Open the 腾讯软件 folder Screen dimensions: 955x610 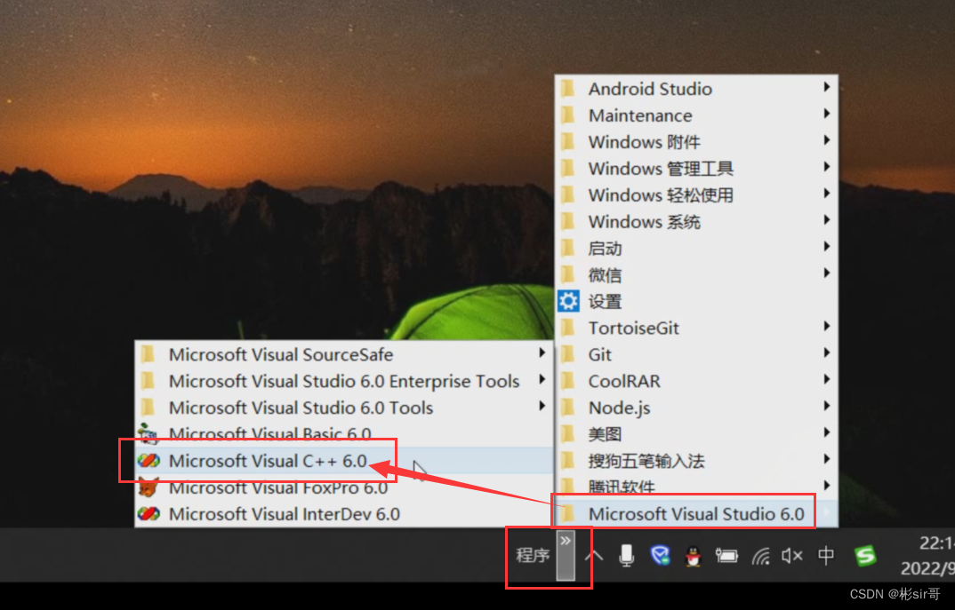coord(696,487)
